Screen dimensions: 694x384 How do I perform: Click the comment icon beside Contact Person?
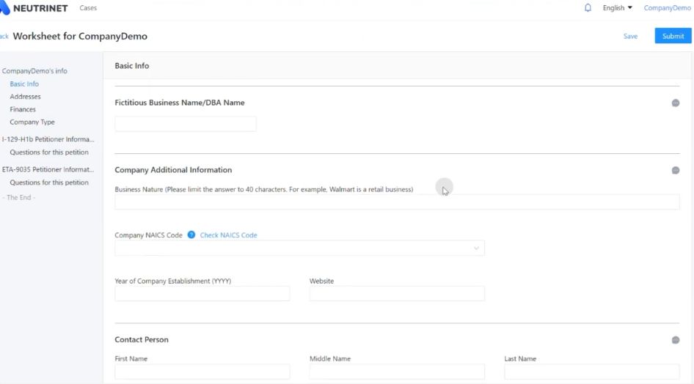click(x=676, y=340)
